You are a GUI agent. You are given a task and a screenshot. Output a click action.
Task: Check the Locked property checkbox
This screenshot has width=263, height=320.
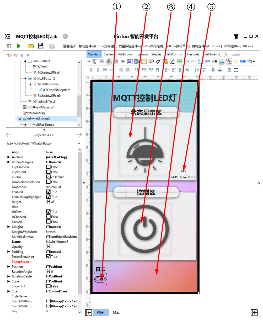pos(48,222)
